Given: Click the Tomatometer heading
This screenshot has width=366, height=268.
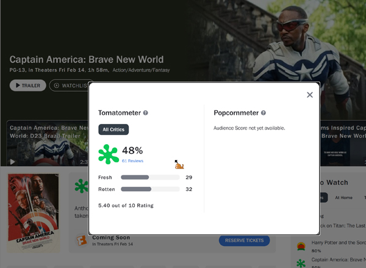Looking at the screenshot, I should (120, 113).
